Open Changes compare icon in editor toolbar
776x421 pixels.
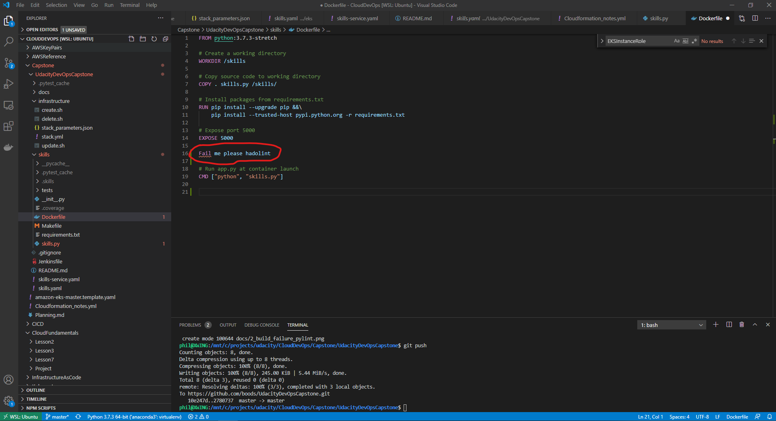click(742, 18)
